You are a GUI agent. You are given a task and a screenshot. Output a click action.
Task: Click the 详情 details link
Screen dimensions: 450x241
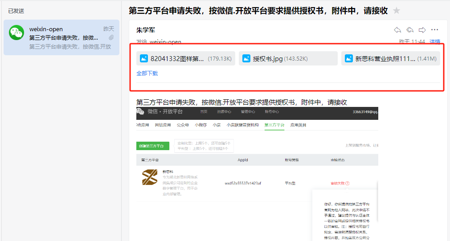point(435,41)
